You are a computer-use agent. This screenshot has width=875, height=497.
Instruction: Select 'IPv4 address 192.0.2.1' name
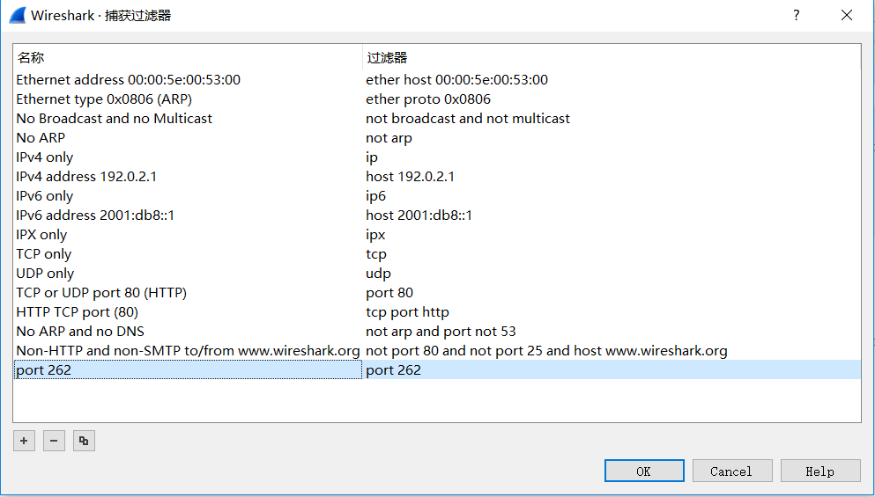point(86,177)
